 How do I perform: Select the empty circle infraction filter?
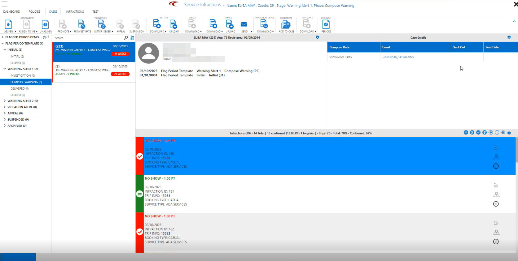pos(497,132)
